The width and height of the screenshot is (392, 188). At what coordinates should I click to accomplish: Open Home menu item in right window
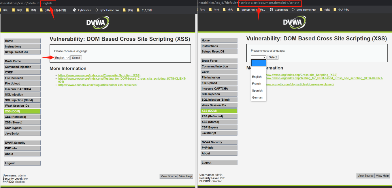coord(219,40)
